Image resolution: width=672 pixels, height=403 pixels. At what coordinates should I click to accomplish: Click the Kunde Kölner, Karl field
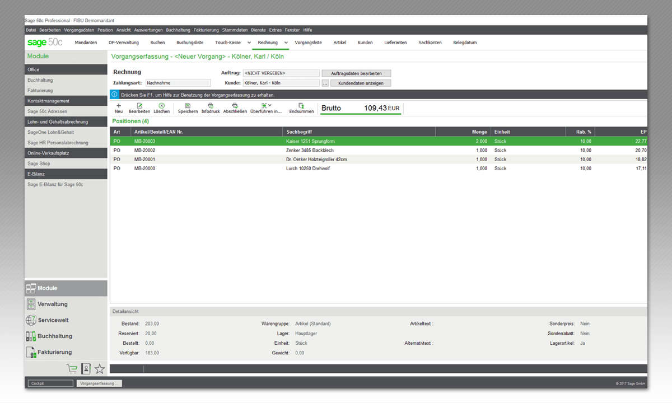(281, 83)
